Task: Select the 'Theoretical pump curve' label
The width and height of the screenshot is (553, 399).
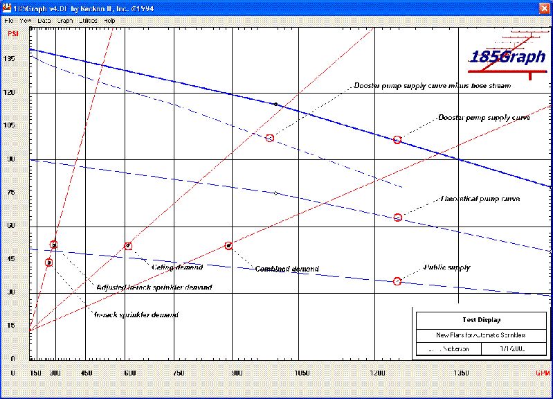Action: [480, 199]
